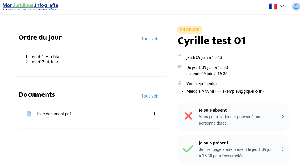
Task: Click the French flag language icon
Action: pos(273,7)
